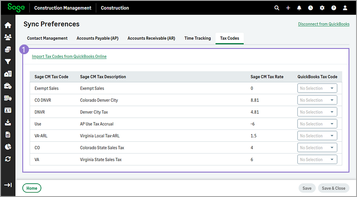Open QuickBooks Tax Code dropdown for VA-ARL
357x197 pixels.
(317, 136)
